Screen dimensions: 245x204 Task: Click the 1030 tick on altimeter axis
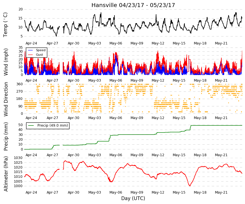pyautogui.click(x=18, y=158)
